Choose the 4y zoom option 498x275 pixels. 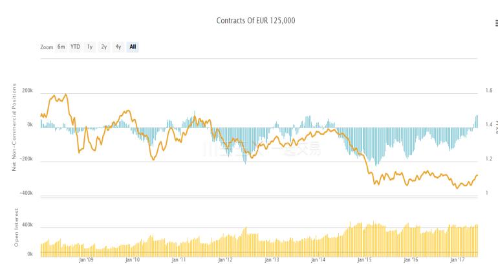pos(118,47)
